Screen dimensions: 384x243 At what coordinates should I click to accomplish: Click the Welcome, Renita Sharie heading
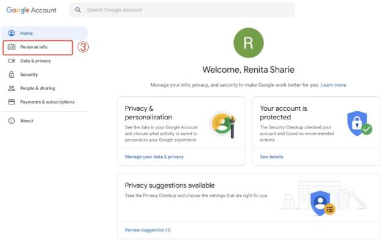(248, 70)
